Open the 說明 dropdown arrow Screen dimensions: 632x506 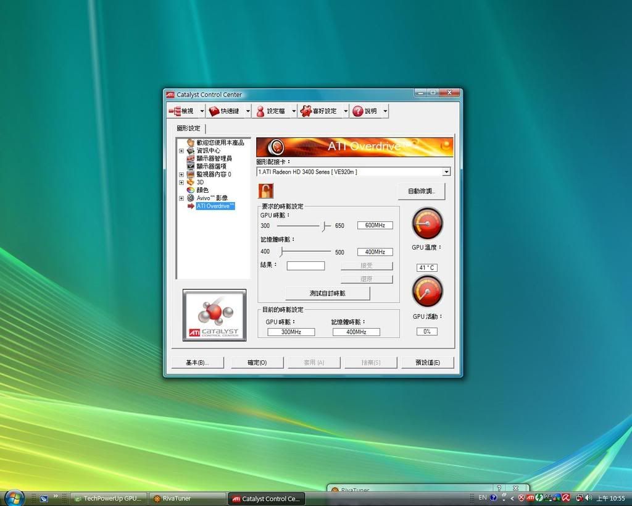(385, 111)
